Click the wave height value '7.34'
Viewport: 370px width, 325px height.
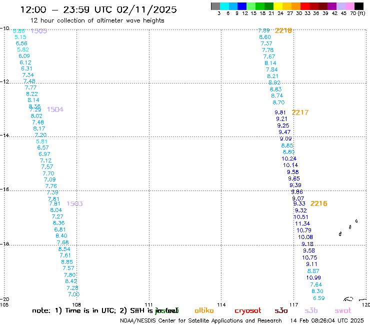(x=28, y=75)
